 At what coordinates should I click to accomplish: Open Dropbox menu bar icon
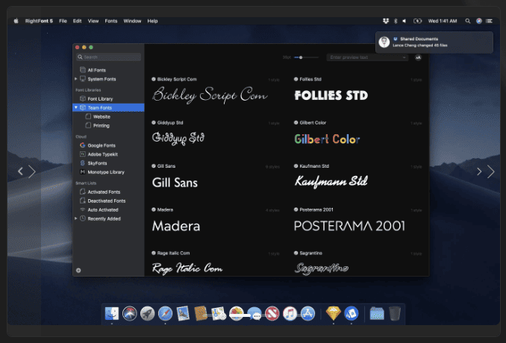386,21
